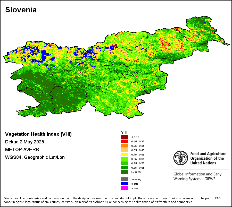Click the blue cloud legend swatch
Image resolution: width=232 pixels, height=207 pixels.
click(125, 184)
